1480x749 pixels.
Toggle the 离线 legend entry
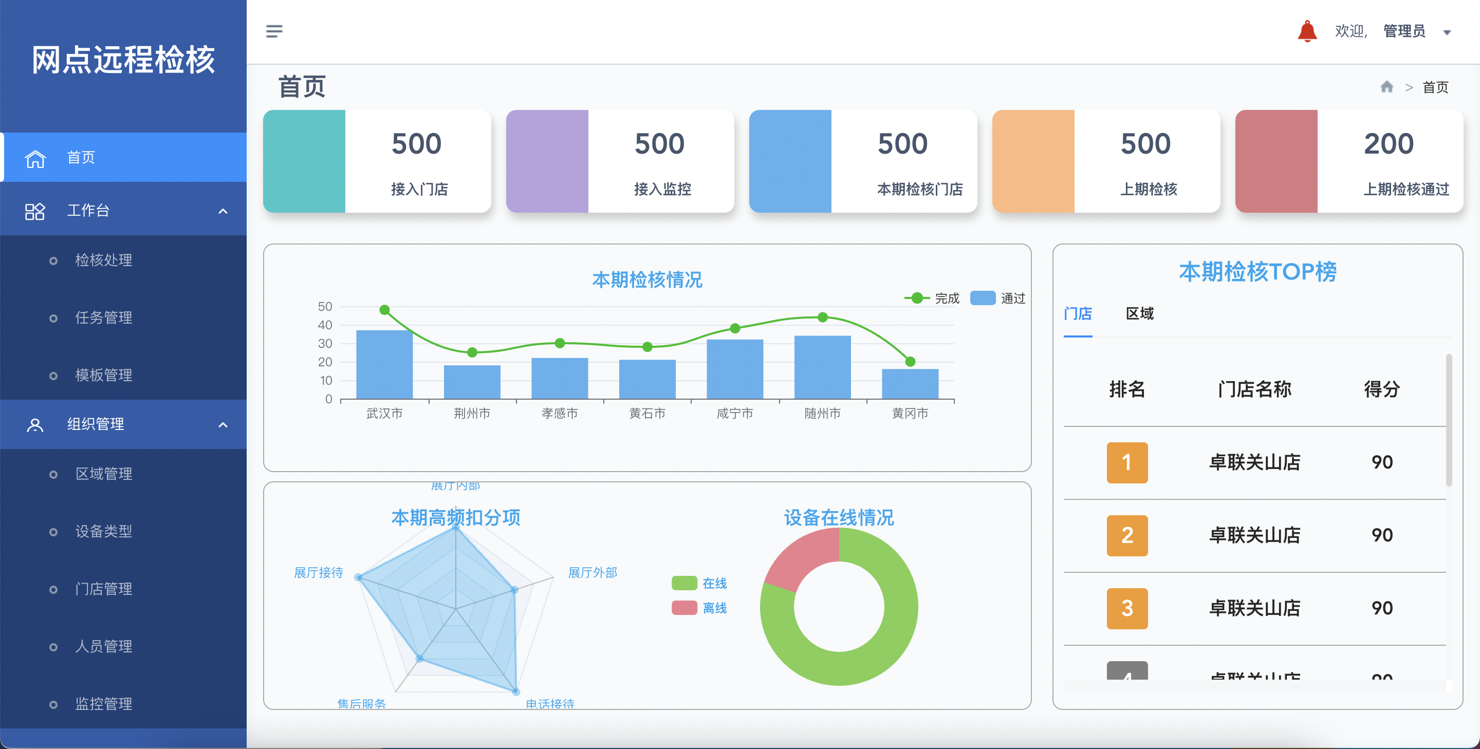699,608
